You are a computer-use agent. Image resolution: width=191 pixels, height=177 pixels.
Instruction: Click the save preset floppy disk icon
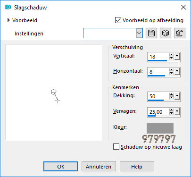tap(151, 33)
